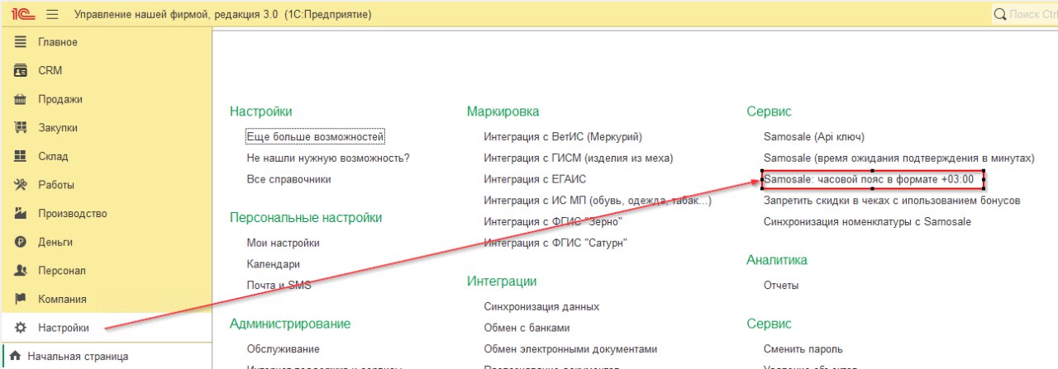Image resolution: width=1058 pixels, height=369 pixels.
Task: Click the Деньги coin icon
Action: click(x=21, y=242)
